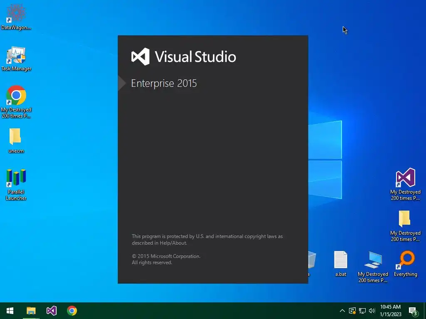Select the computer icon next to a.bat

(373, 267)
